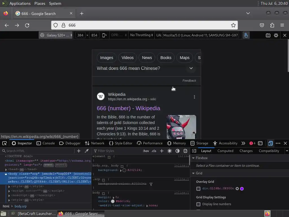Viewport: 289px width, 217px height.
Task: Switch to the Network tab
Action: tap(95, 143)
